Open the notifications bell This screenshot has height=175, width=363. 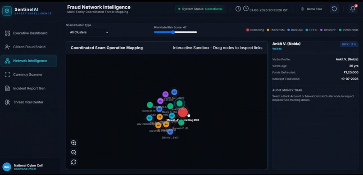point(353,9)
